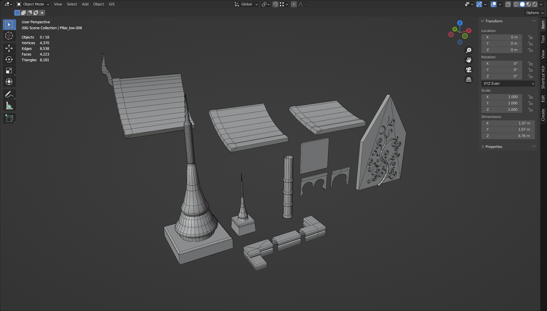Switch to orthographic grid view icon

point(469,79)
